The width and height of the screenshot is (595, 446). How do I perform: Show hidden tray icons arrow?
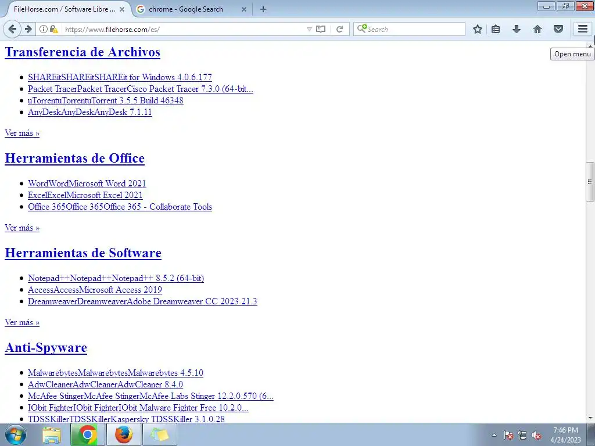click(494, 435)
